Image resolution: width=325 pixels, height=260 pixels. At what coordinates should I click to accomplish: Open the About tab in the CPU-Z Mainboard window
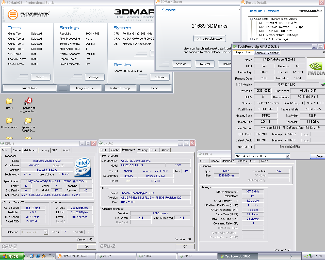click(165, 150)
